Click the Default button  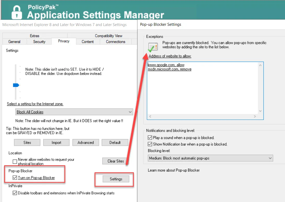click(x=115, y=142)
